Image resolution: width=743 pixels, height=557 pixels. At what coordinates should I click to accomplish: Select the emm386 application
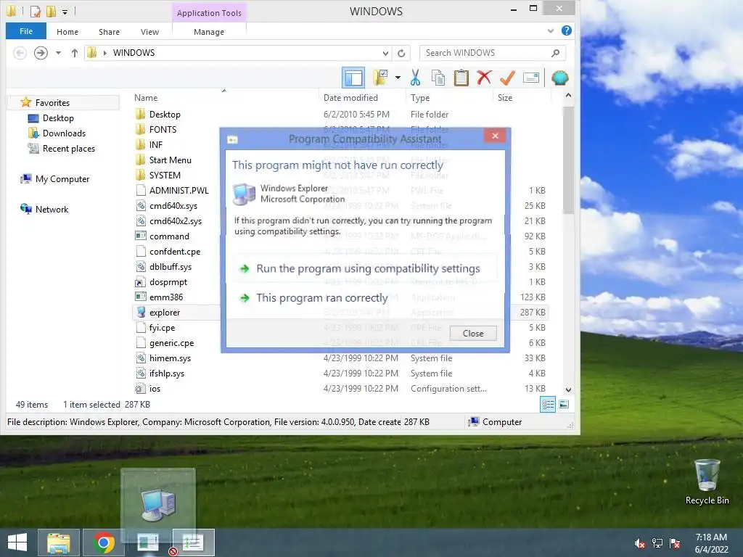pos(166,297)
